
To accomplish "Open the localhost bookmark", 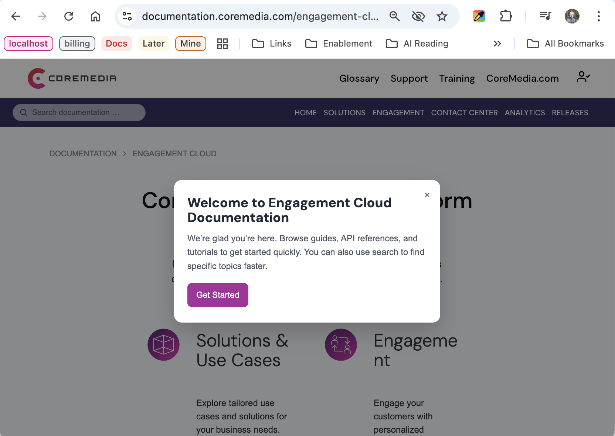I will point(28,44).
